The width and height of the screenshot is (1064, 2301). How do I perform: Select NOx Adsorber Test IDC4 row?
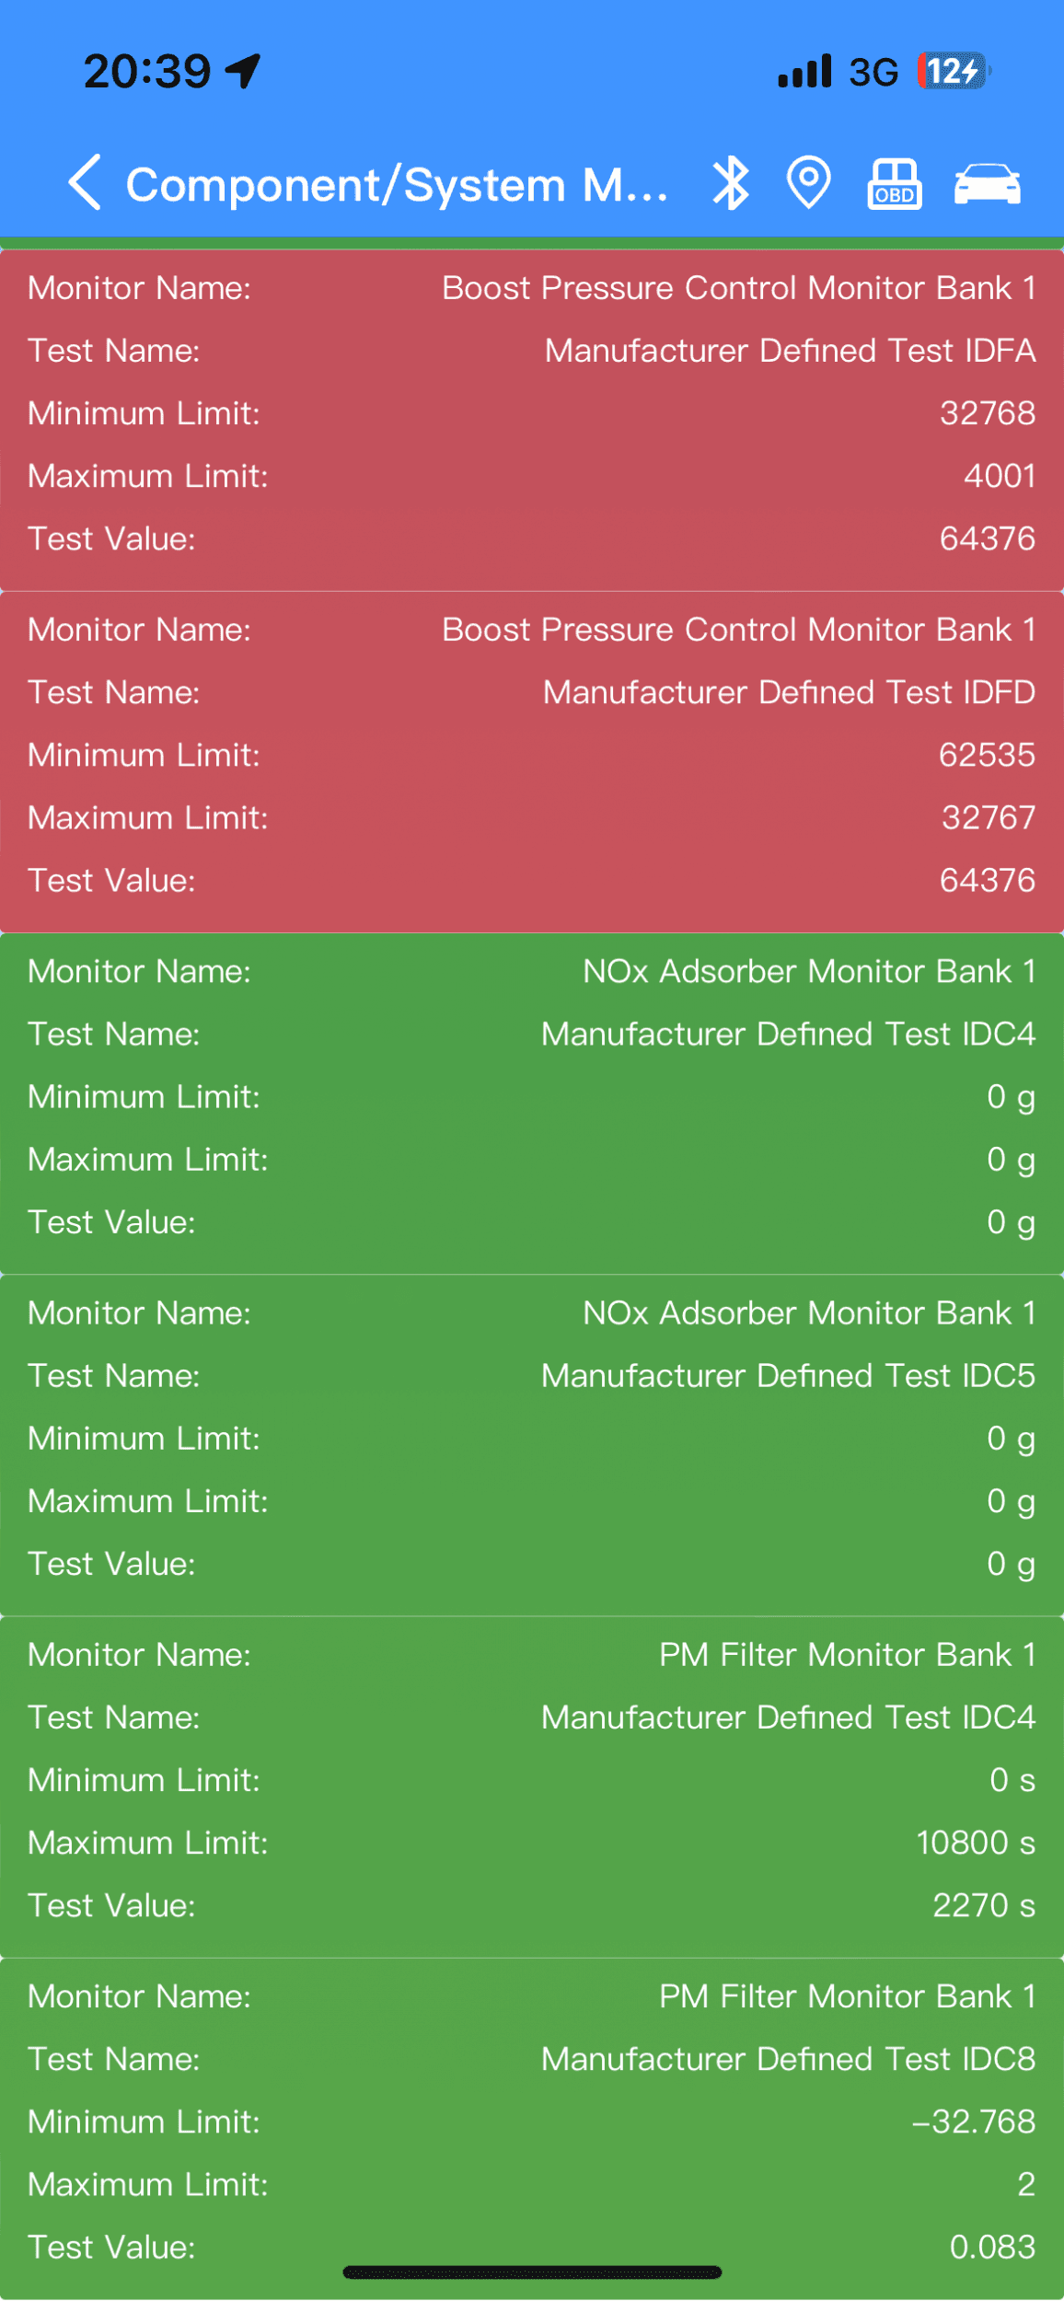(532, 1034)
